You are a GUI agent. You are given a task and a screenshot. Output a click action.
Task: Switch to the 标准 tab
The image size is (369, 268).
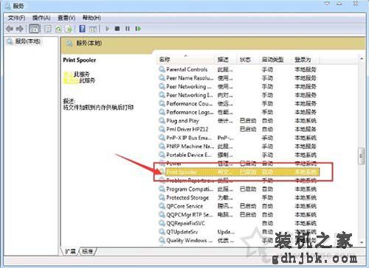point(88,251)
